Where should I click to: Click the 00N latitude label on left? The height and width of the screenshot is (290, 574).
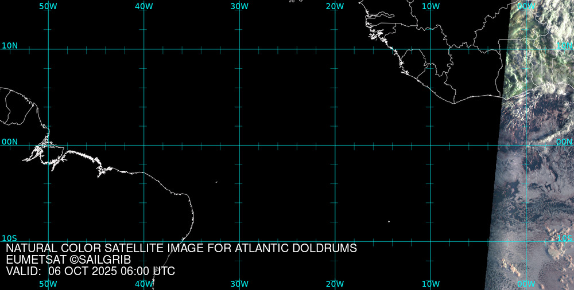click(x=10, y=142)
